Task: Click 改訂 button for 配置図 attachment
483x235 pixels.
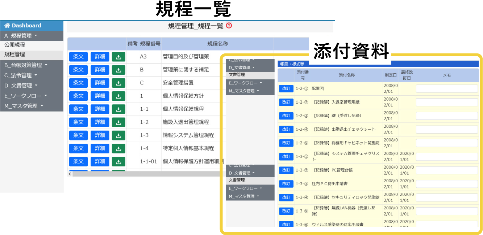Action: click(x=286, y=88)
